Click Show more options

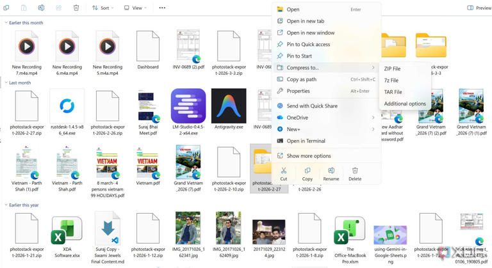click(x=326, y=156)
